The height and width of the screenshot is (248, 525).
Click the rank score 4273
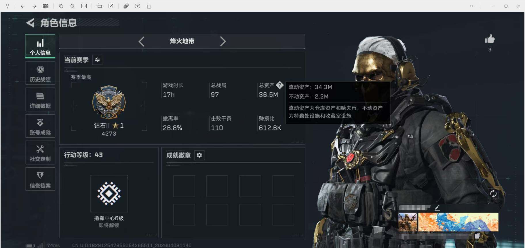pyautogui.click(x=109, y=134)
